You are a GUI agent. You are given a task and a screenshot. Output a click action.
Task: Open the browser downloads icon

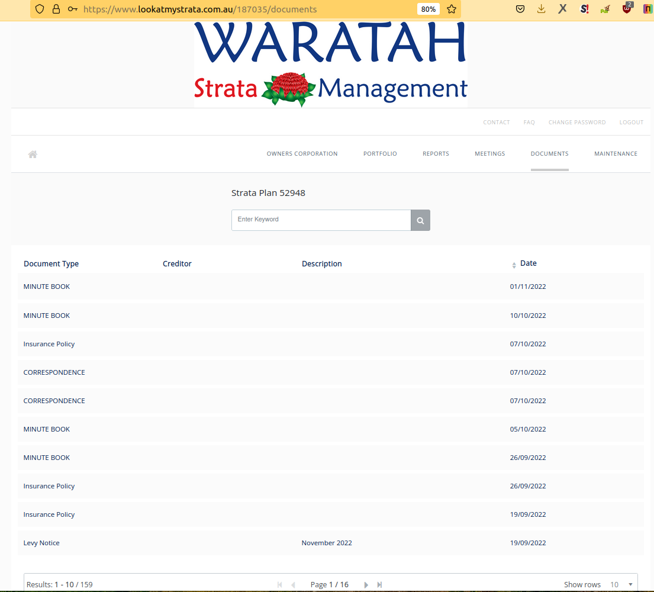(x=542, y=9)
